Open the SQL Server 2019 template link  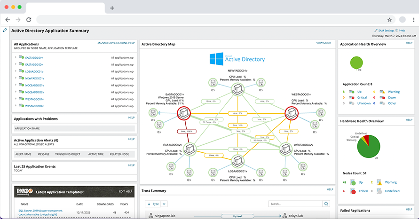(40, 212)
